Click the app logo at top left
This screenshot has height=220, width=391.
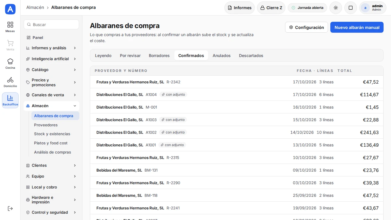tap(10, 9)
